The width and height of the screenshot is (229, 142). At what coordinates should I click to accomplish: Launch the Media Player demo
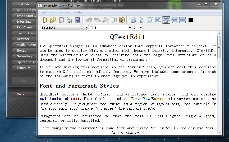pos(24,45)
